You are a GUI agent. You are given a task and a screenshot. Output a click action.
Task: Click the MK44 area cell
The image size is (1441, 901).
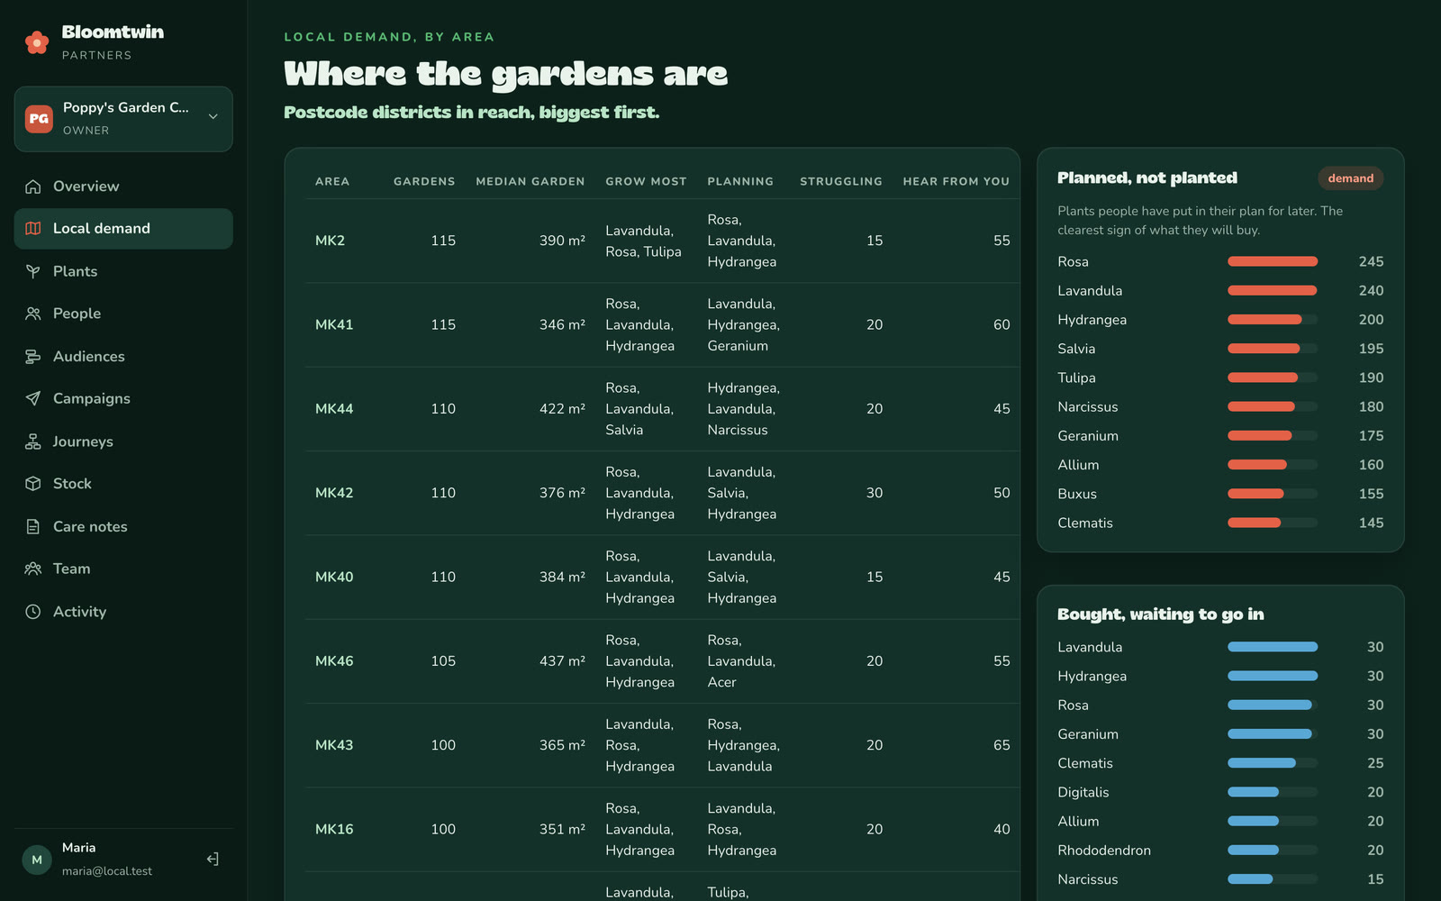click(334, 409)
